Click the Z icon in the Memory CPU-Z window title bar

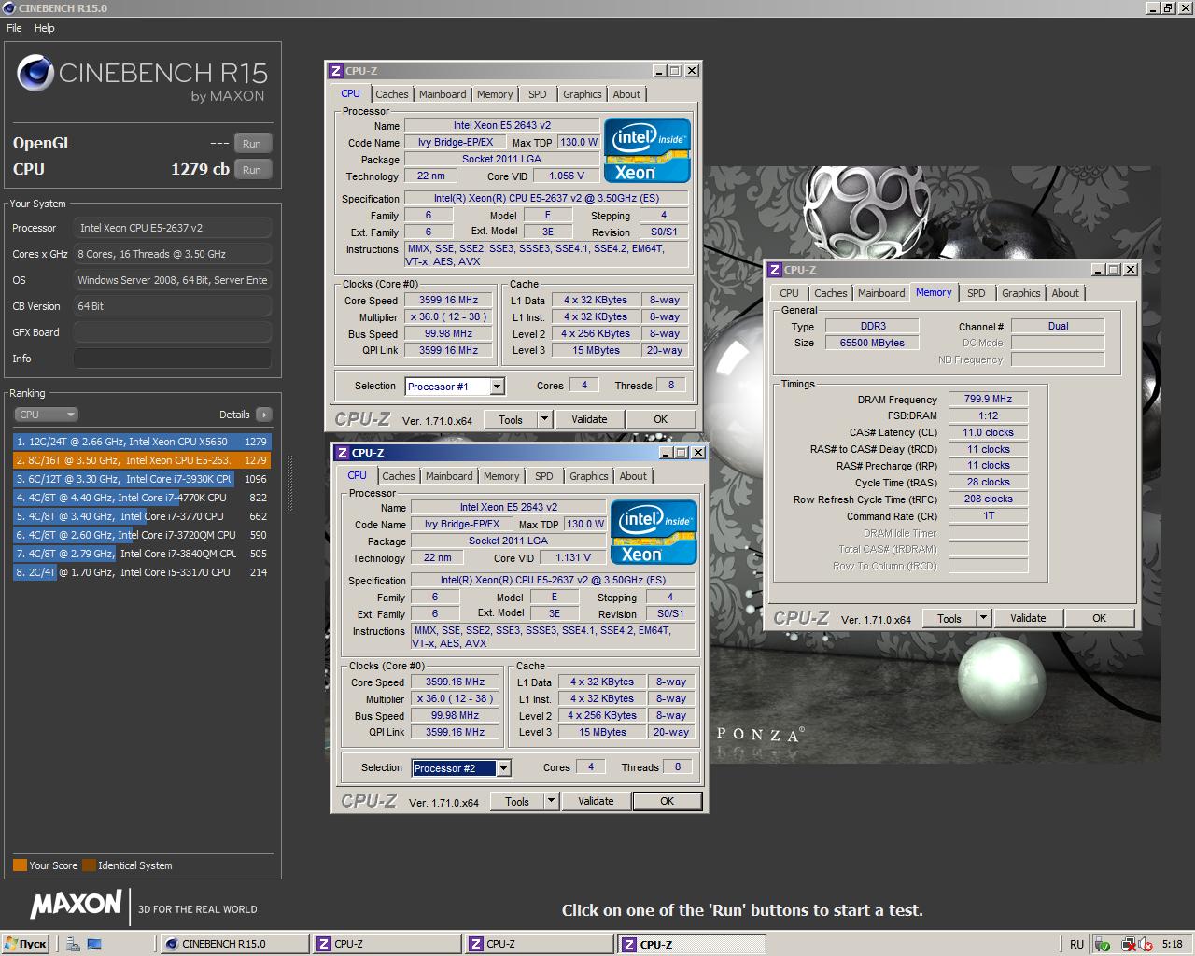click(774, 270)
